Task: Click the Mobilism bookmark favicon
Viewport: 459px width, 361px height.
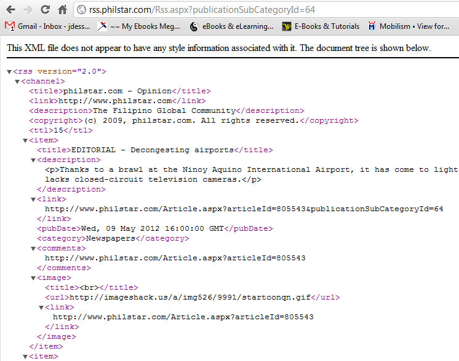Action: point(372,26)
